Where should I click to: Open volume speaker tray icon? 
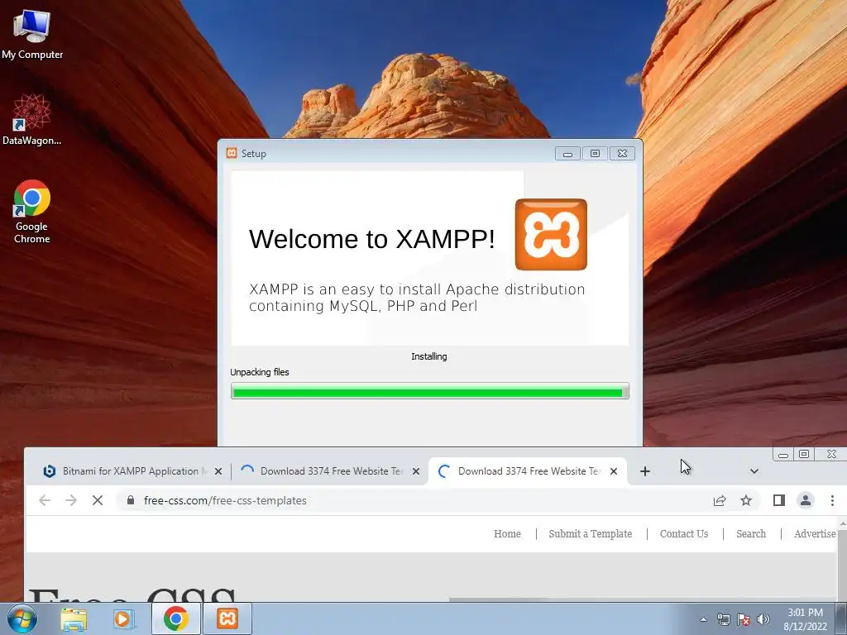[763, 619]
